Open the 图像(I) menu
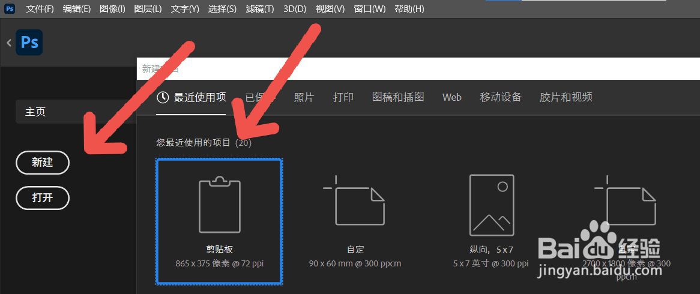 [112, 9]
